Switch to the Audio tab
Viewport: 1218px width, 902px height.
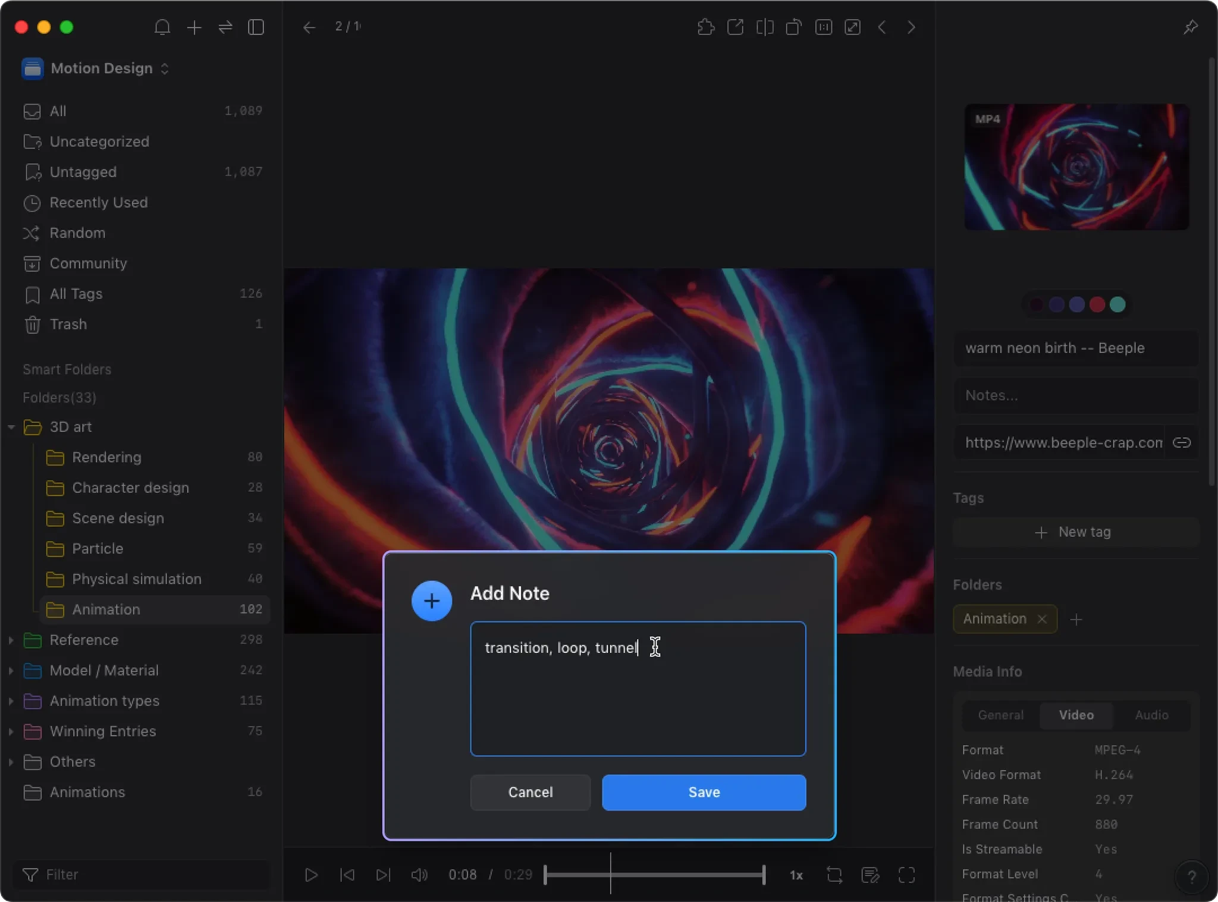[x=1151, y=715]
